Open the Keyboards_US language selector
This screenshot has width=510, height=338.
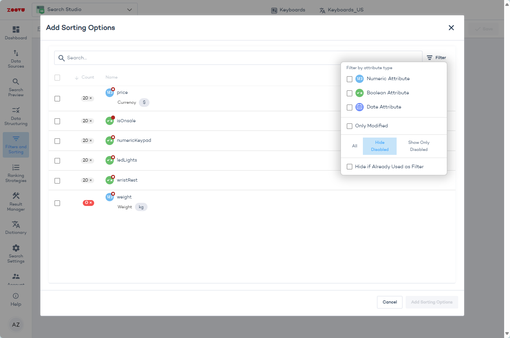341,10
